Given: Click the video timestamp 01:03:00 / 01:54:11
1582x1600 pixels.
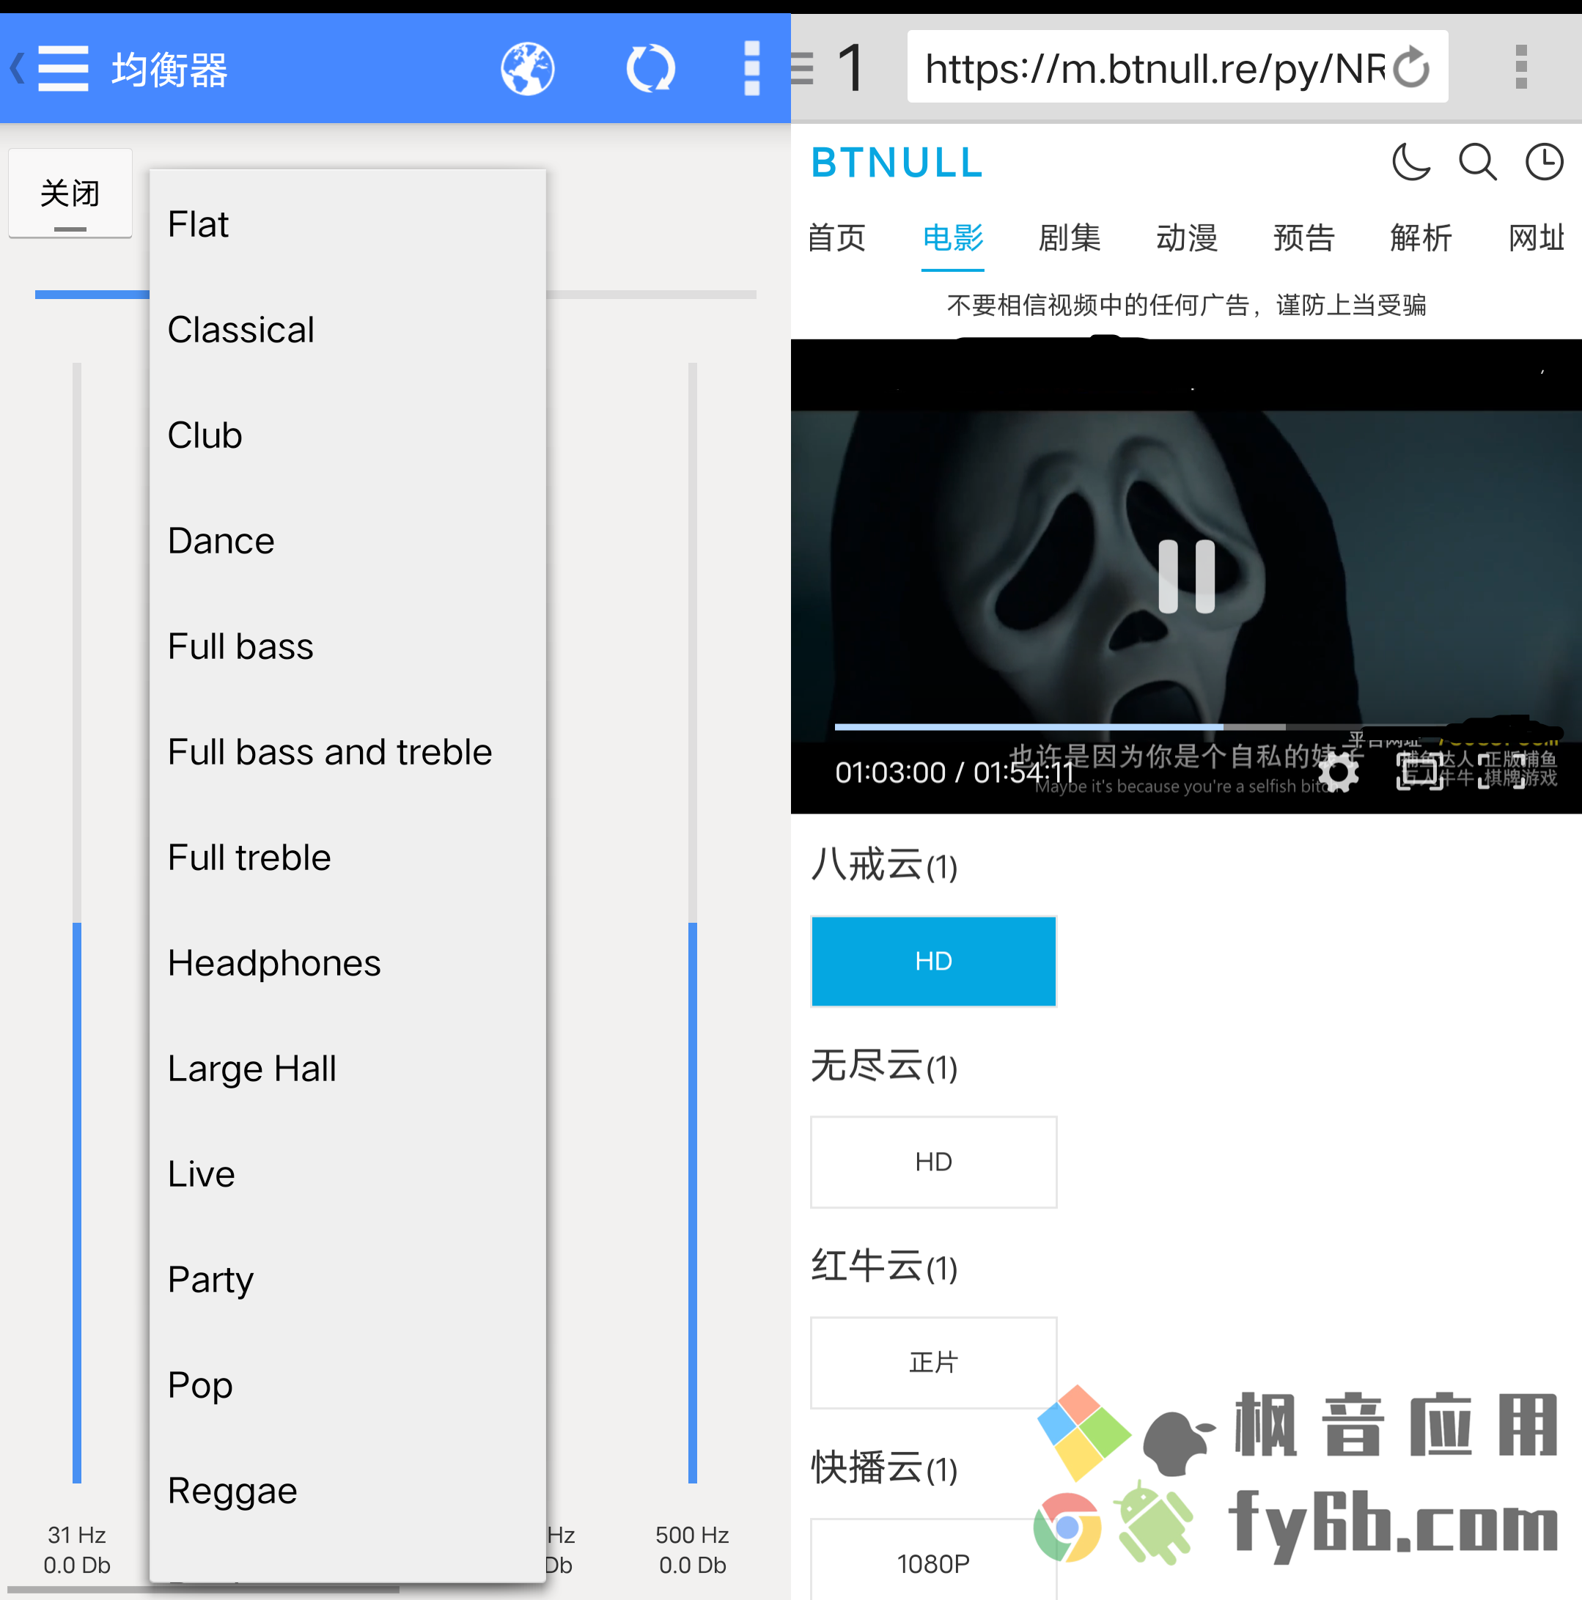Looking at the screenshot, I should coord(955,772).
